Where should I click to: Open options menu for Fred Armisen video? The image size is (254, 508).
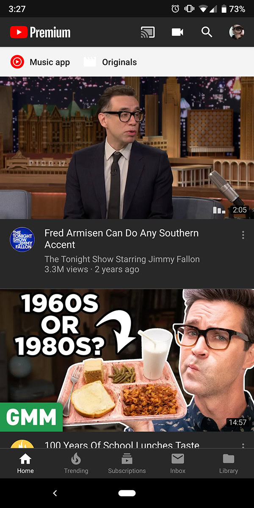pos(243,235)
